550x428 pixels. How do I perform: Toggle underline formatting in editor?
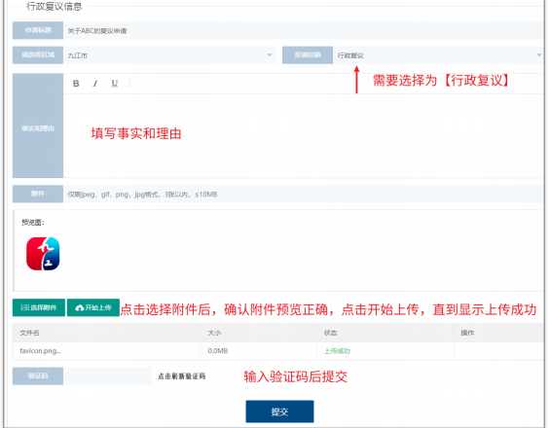(114, 84)
